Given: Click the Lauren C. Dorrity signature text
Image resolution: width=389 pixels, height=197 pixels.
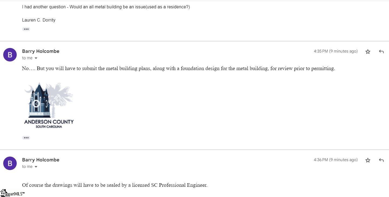Looking at the screenshot, I should coord(39,20).
